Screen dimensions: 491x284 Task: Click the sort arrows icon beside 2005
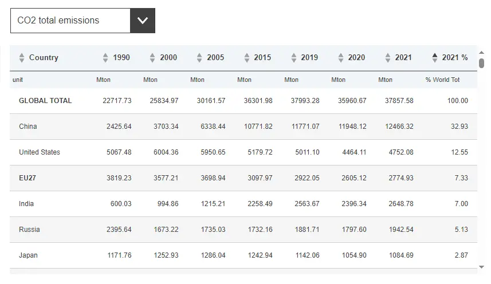[x=199, y=58]
